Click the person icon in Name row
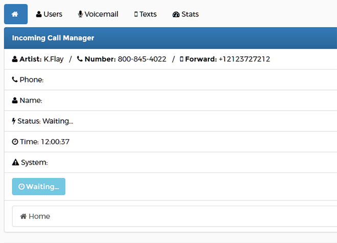Screen dimensions: 337x243 pos(15,100)
